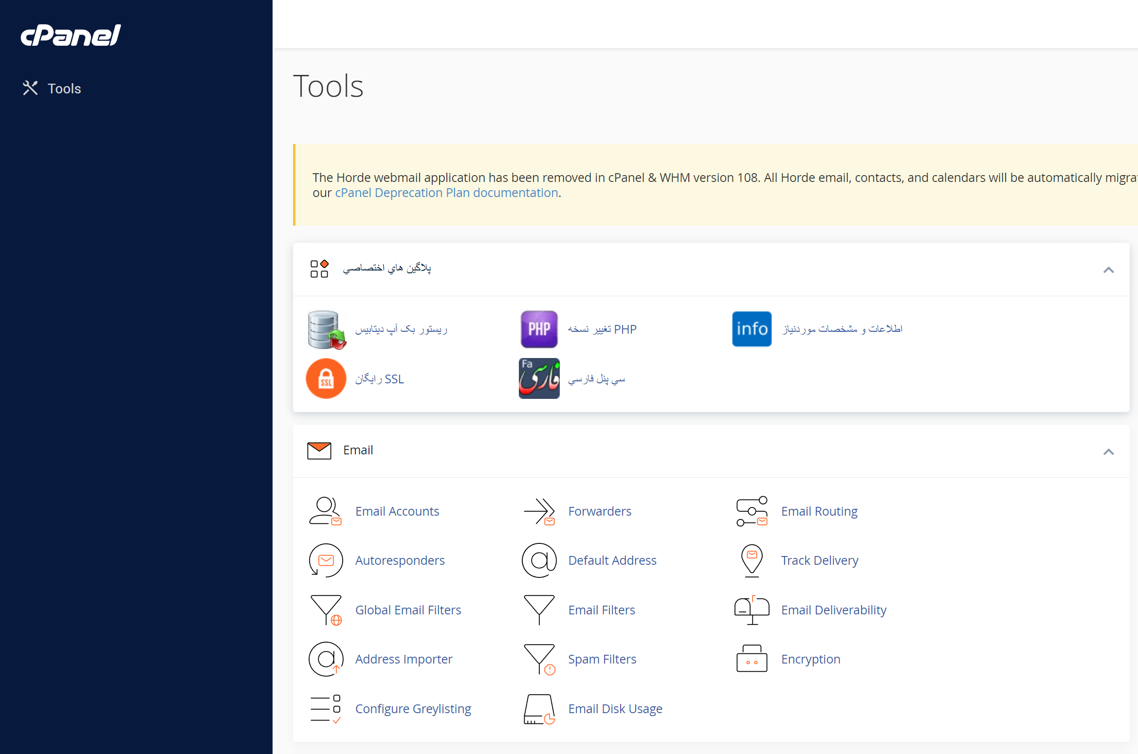Open the information and requirements link

pyautogui.click(x=842, y=329)
